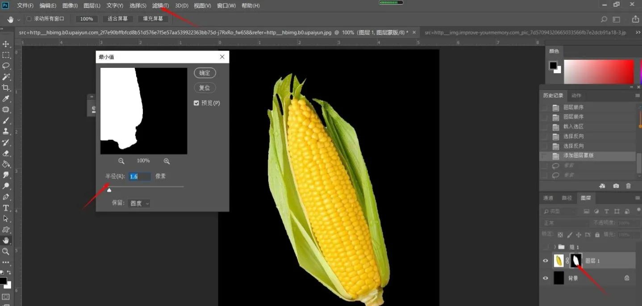This screenshot has height=306, width=642.
Task: Select the Crop tool
Action: 6,88
